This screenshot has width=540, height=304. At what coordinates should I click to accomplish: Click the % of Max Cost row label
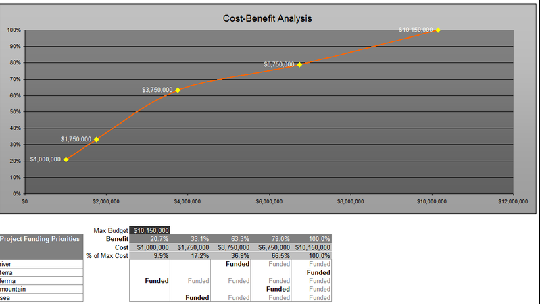(x=107, y=256)
